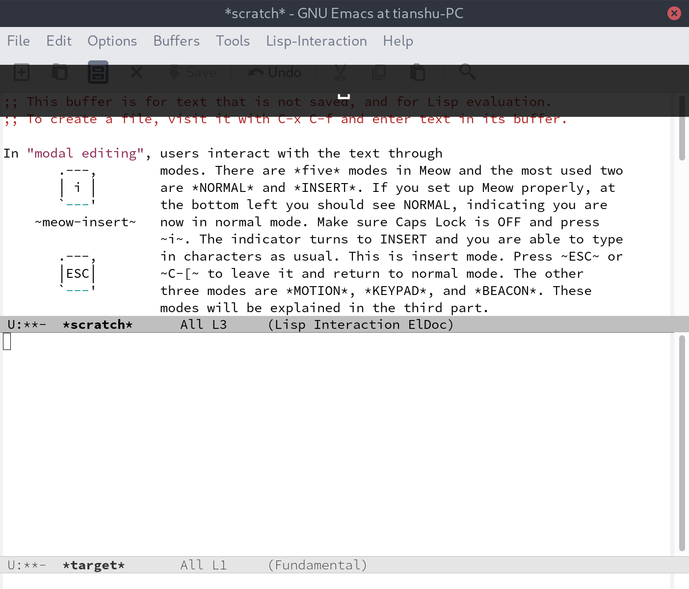Open a file using the toolbar icon
The width and height of the screenshot is (689, 589).
59,72
